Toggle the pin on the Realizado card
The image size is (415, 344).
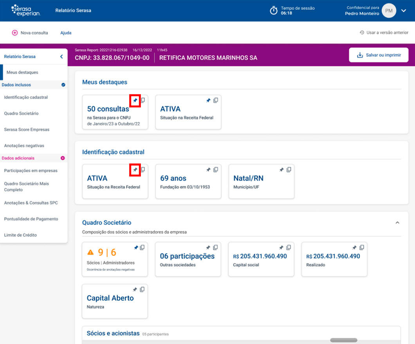point(354,248)
